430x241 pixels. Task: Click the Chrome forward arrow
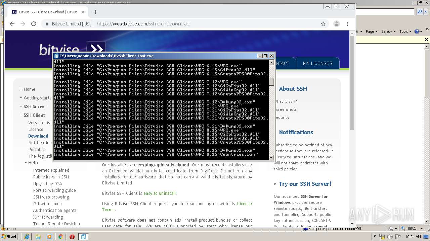click(23, 24)
